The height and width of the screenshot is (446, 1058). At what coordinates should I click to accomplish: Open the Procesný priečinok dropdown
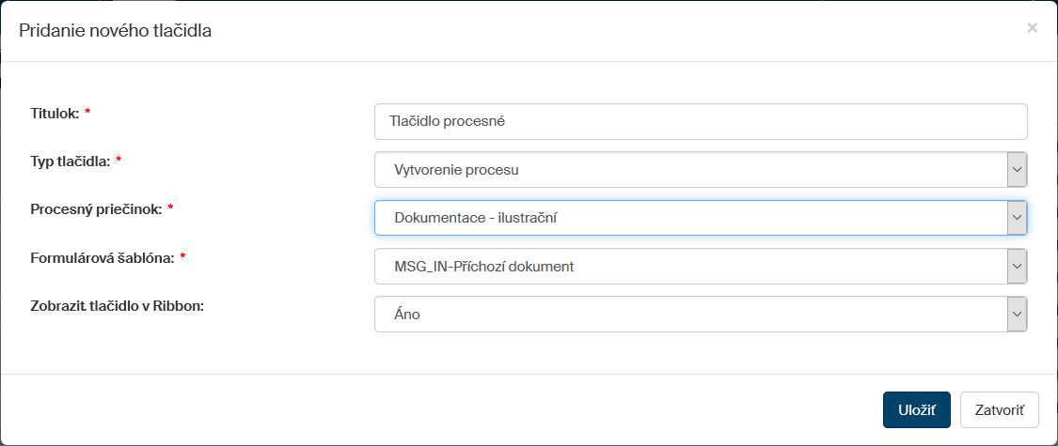point(690,218)
